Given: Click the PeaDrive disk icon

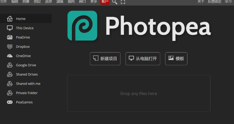Looking at the screenshot, I should click(x=10, y=37).
